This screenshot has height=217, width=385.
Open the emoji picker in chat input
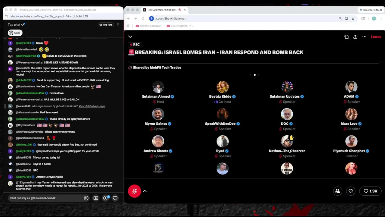point(86,198)
